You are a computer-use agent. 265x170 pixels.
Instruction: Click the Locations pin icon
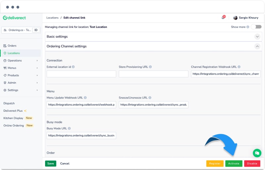point(5,53)
